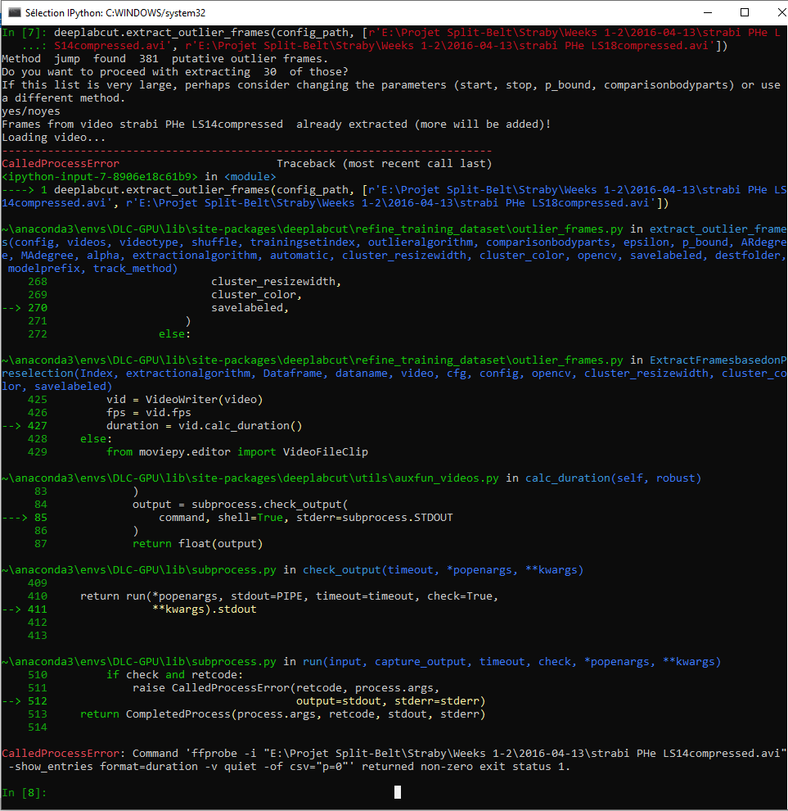
Task: Click line 513 'return CompletedProcess' line
Action: (257, 714)
